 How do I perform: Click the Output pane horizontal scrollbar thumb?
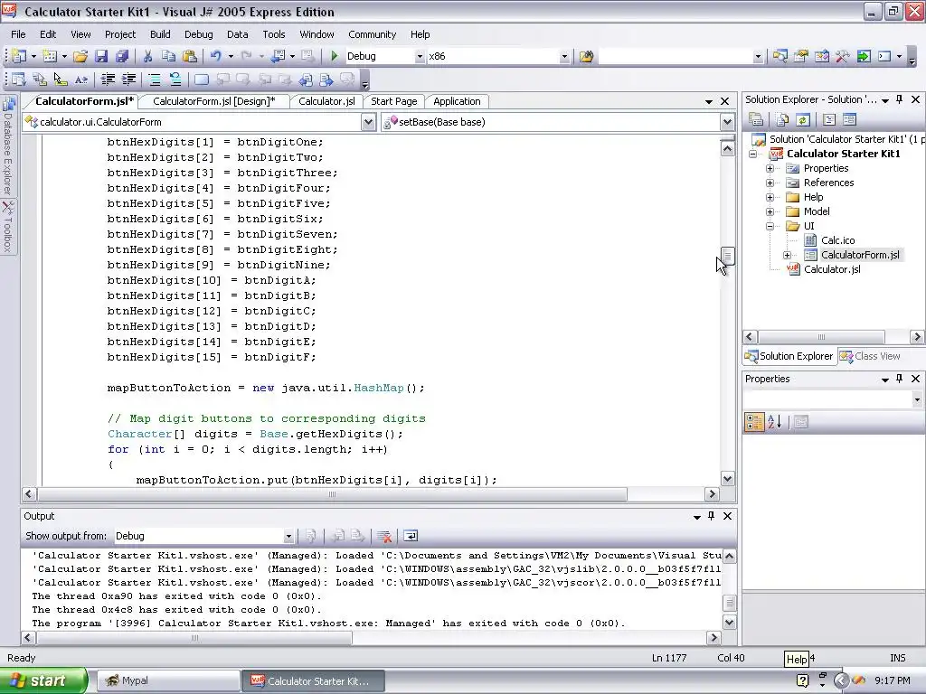[x=195, y=638]
